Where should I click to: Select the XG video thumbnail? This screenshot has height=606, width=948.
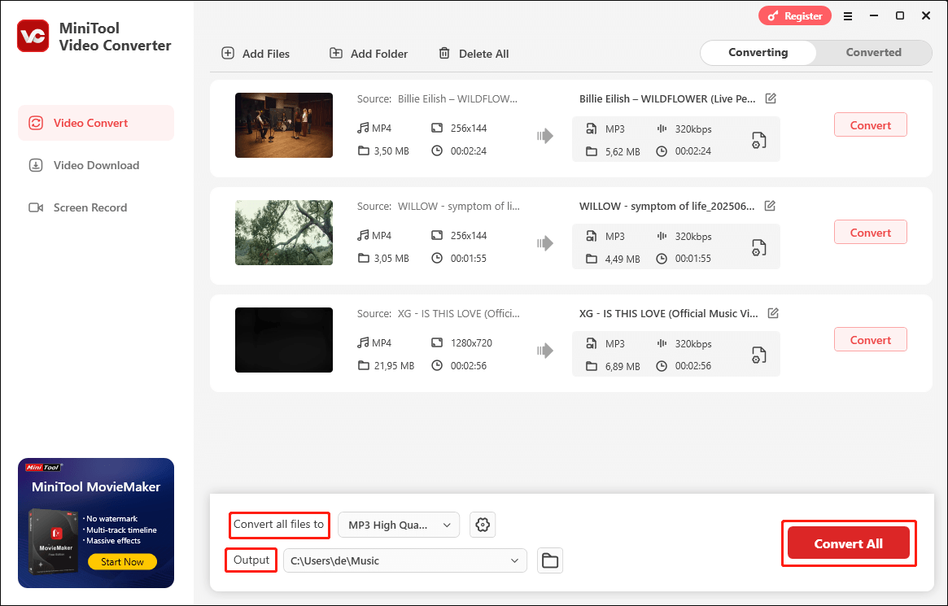(x=284, y=339)
